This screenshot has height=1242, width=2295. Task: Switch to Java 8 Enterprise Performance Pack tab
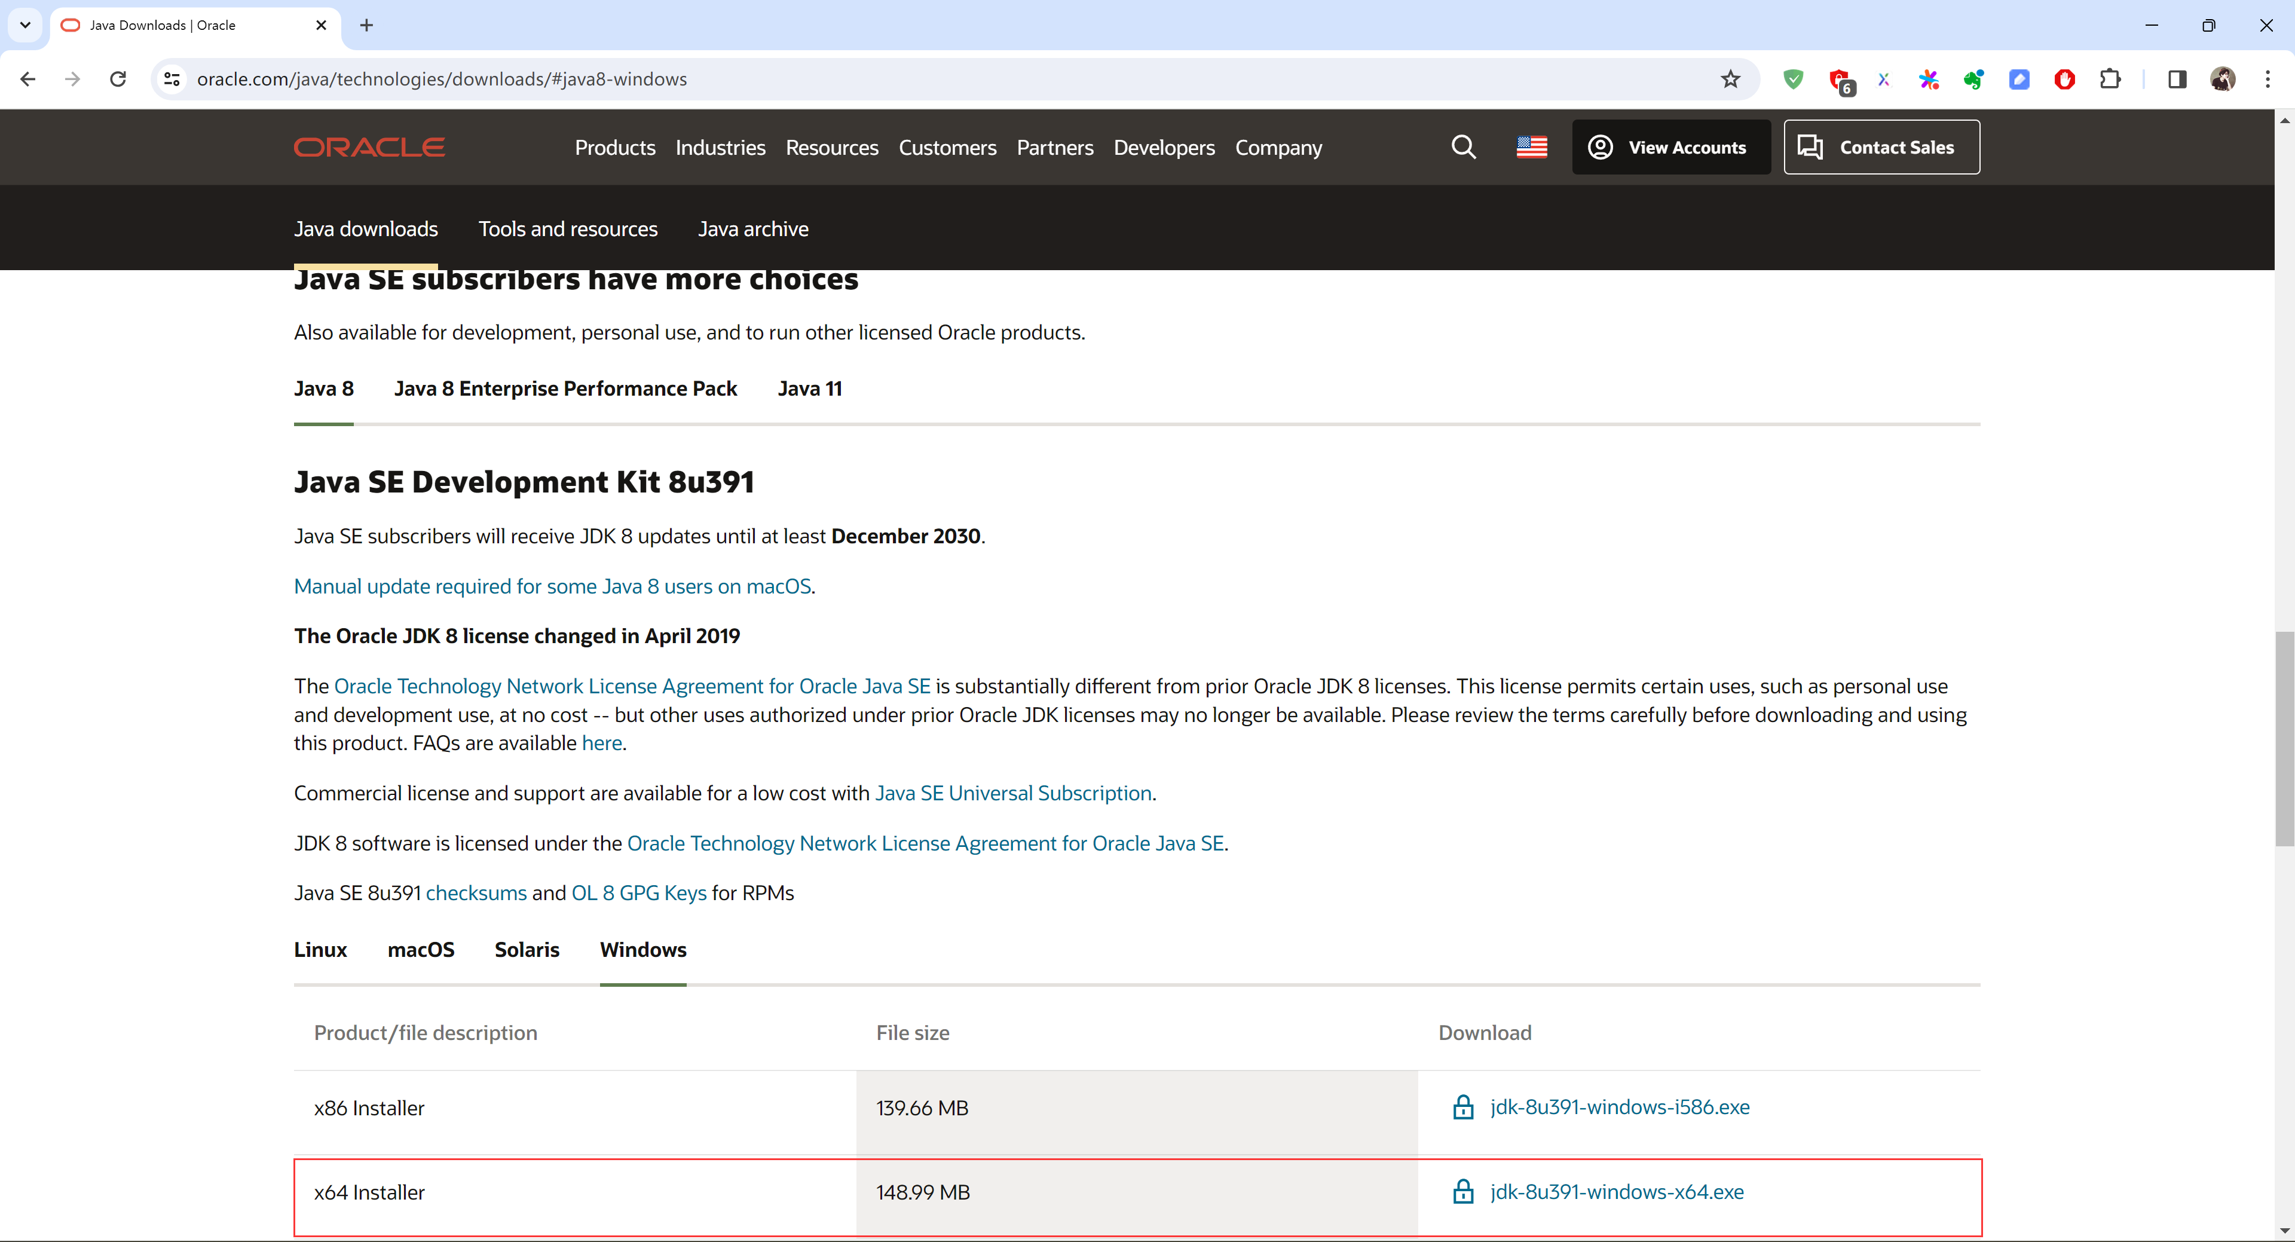coord(566,389)
